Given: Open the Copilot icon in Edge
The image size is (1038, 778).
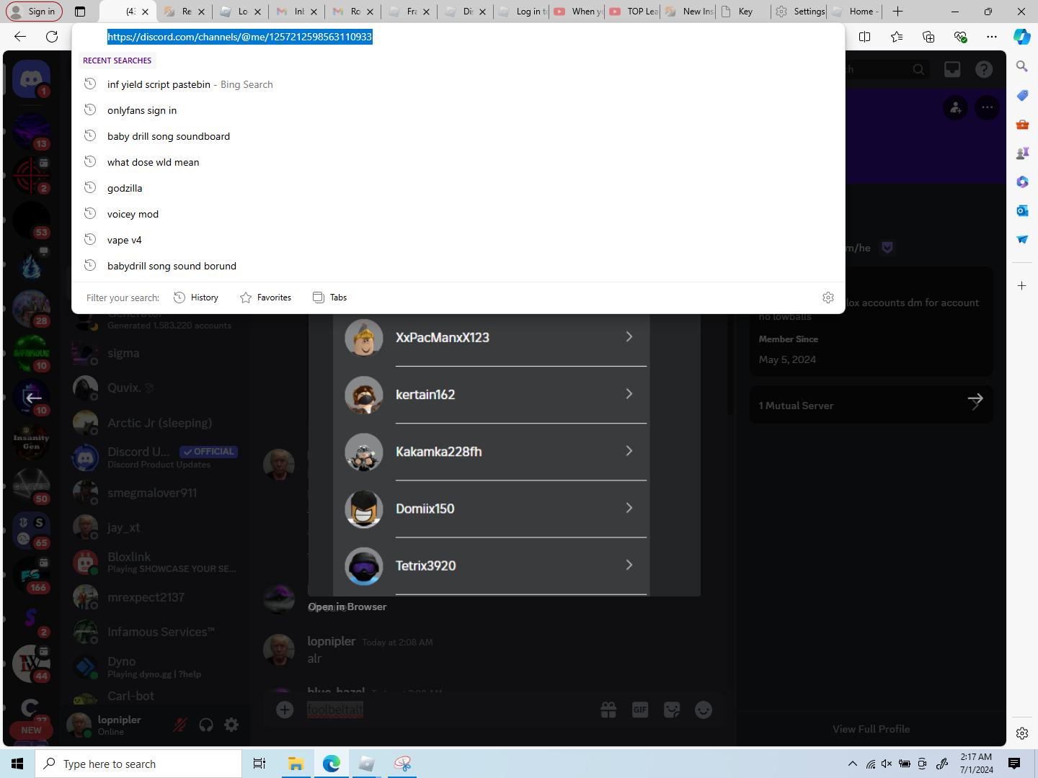Looking at the screenshot, I should click(x=1022, y=37).
